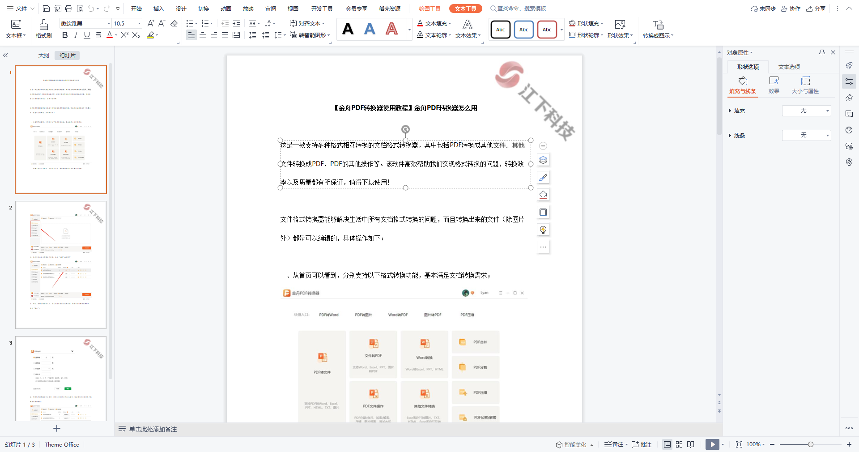
Task: Toggle Bold formatting
Action: [x=65, y=35]
